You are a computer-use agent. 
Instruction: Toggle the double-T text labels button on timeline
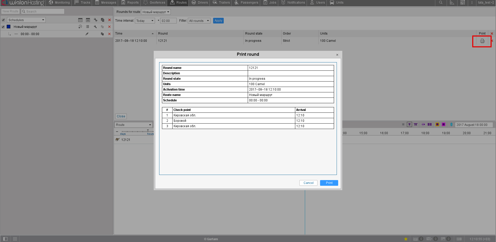pyautogui.click(x=416, y=125)
